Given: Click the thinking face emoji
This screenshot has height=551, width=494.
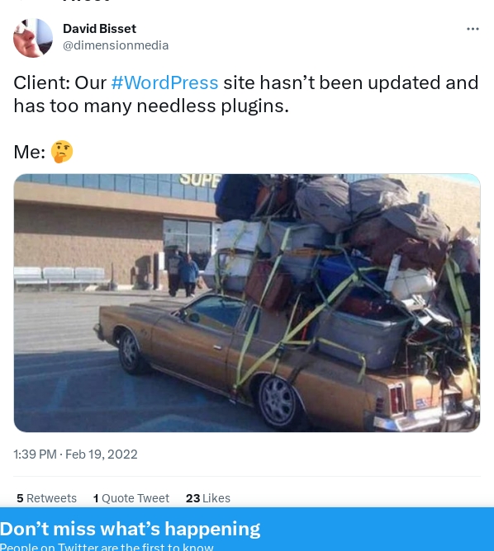Looking at the screenshot, I should pos(62,152).
